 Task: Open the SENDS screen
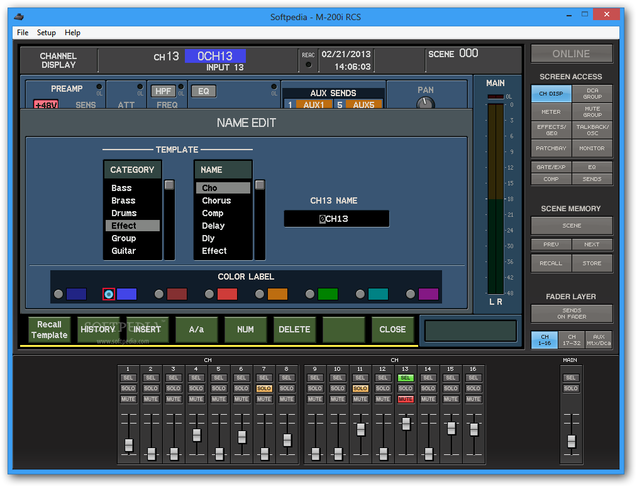click(x=592, y=179)
